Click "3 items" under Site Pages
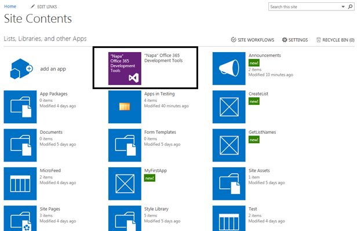This screenshot has height=231, width=361. click(x=46, y=215)
